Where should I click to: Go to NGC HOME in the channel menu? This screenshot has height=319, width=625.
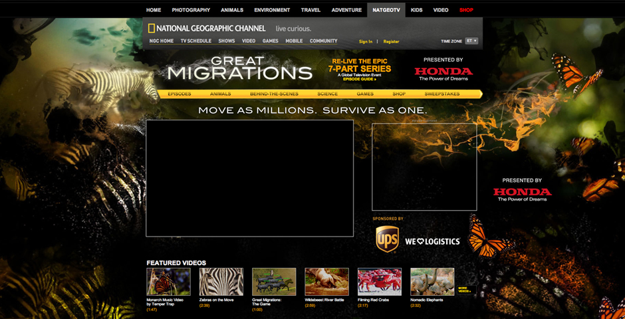[x=162, y=41]
